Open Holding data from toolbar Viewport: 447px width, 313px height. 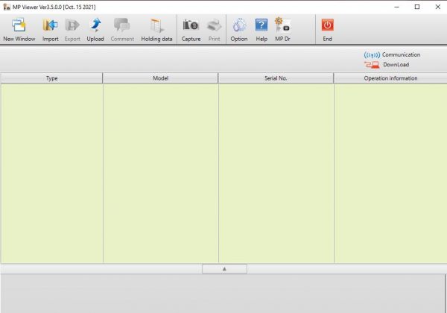[156, 29]
